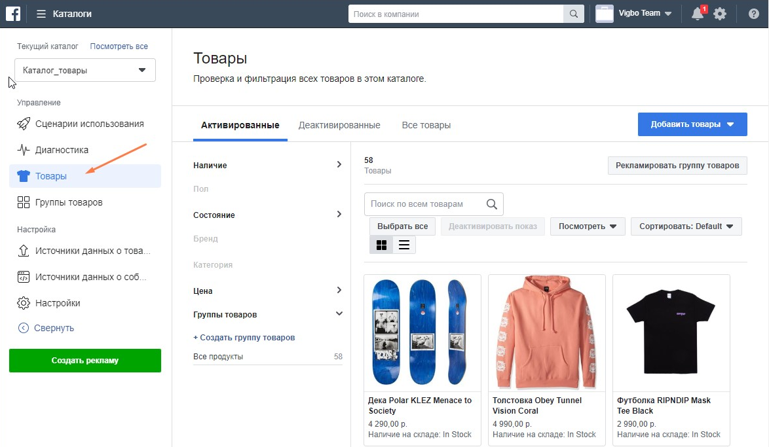The width and height of the screenshot is (769, 447).
Task: Click the Vigbo Team profile picture
Action: click(604, 14)
